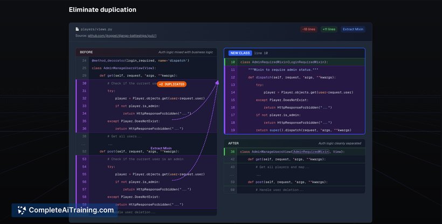Click the AFTER panel header
This screenshot has height=224, width=442.
(233, 143)
